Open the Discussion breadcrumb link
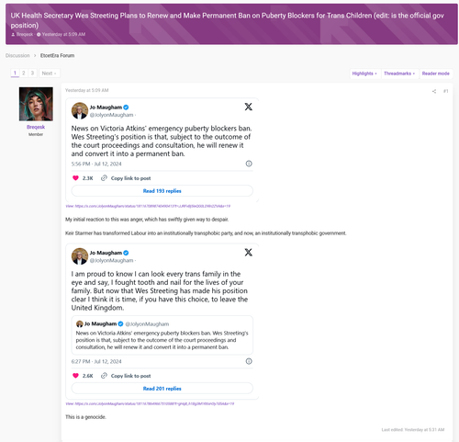This screenshot has height=442, width=459. (17, 55)
